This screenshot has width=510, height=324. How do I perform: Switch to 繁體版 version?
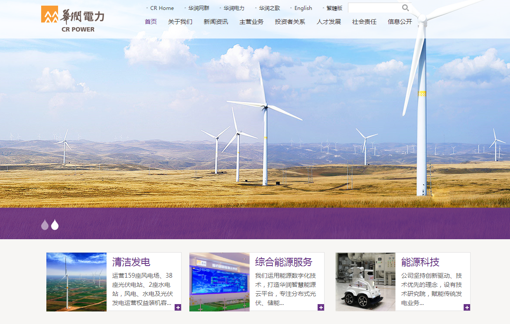pyautogui.click(x=334, y=8)
